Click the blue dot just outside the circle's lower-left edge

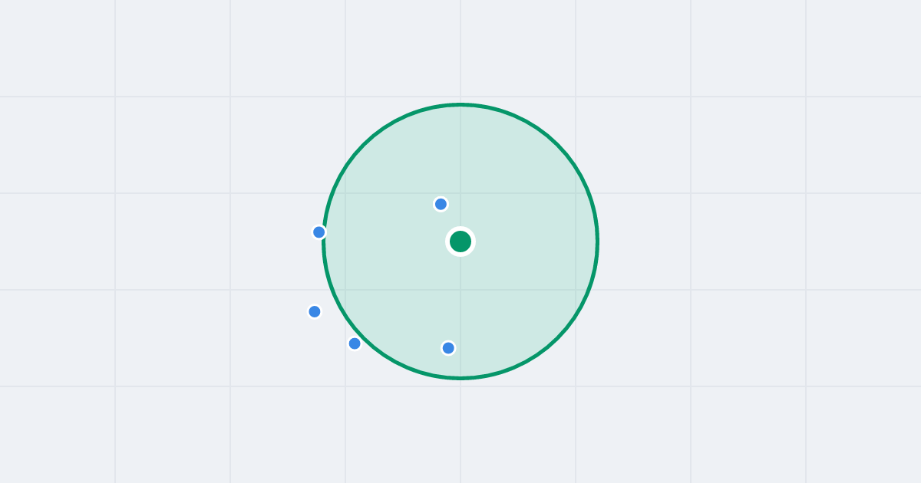(355, 343)
